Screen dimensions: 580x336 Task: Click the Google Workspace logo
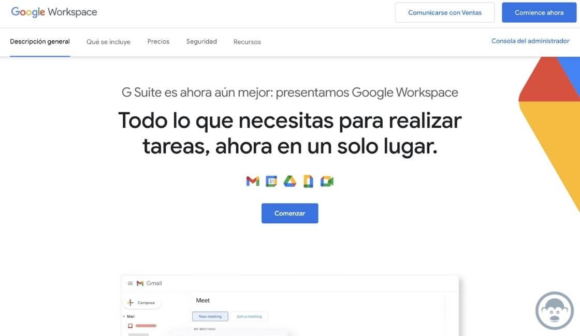(x=54, y=12)
